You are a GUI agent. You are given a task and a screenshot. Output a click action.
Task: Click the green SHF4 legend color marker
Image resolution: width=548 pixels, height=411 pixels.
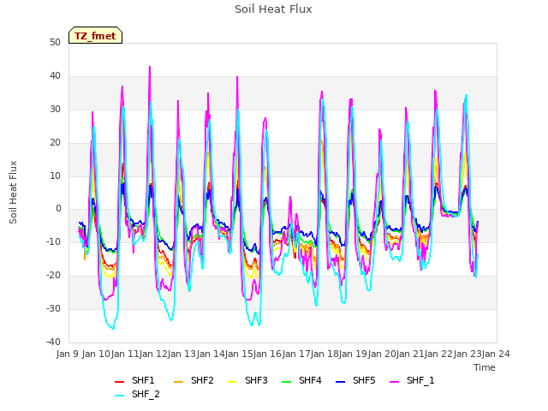pos(286,382)
